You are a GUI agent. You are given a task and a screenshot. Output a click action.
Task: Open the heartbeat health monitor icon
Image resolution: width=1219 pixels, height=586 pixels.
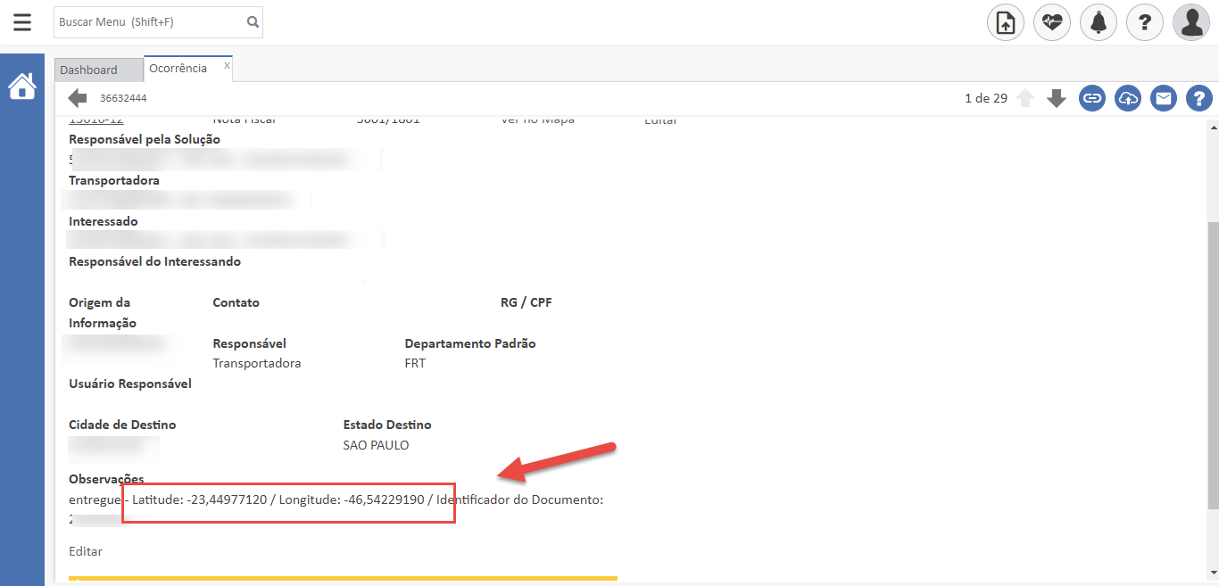(x=1052, y=22)
